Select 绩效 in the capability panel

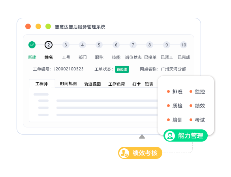tap(197, 106)
